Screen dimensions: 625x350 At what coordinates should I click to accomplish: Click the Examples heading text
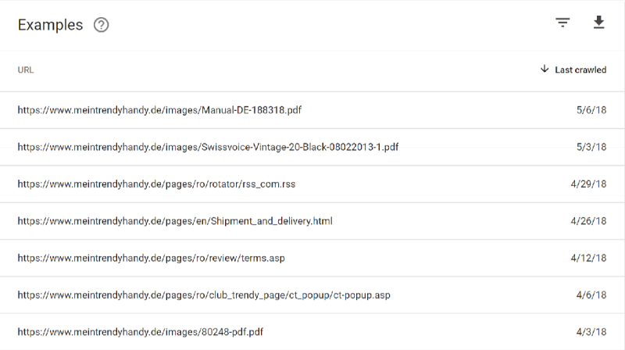click(x=50, y=25)
